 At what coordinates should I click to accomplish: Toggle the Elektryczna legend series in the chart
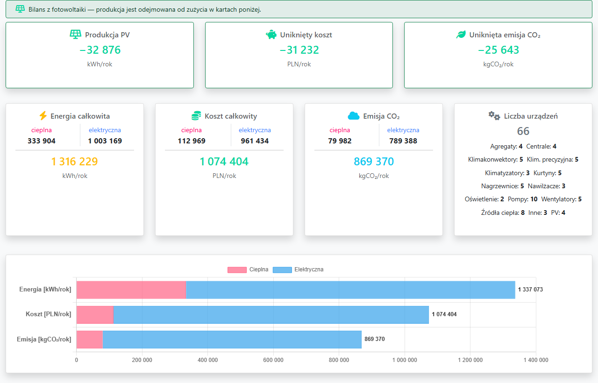(x=298, y=270)
